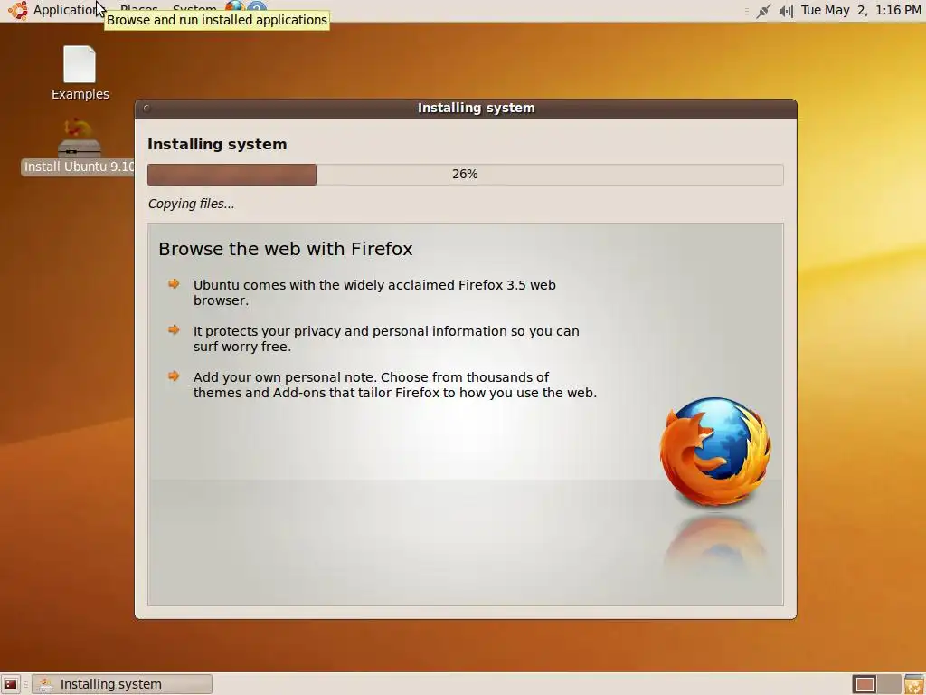Click the 'Copying files...' status text

coord(192,204)
